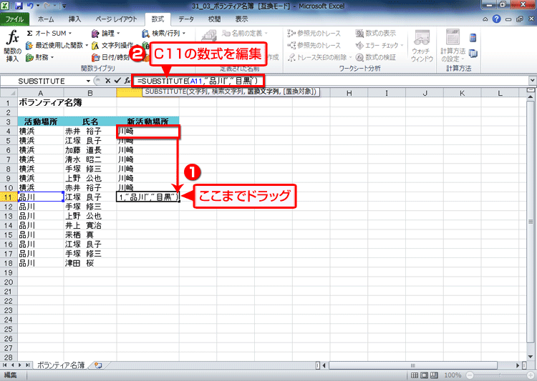Click the Calculate Now calculator icon
The width and height of the screenshot is (537, 381).
coord(473,38)
